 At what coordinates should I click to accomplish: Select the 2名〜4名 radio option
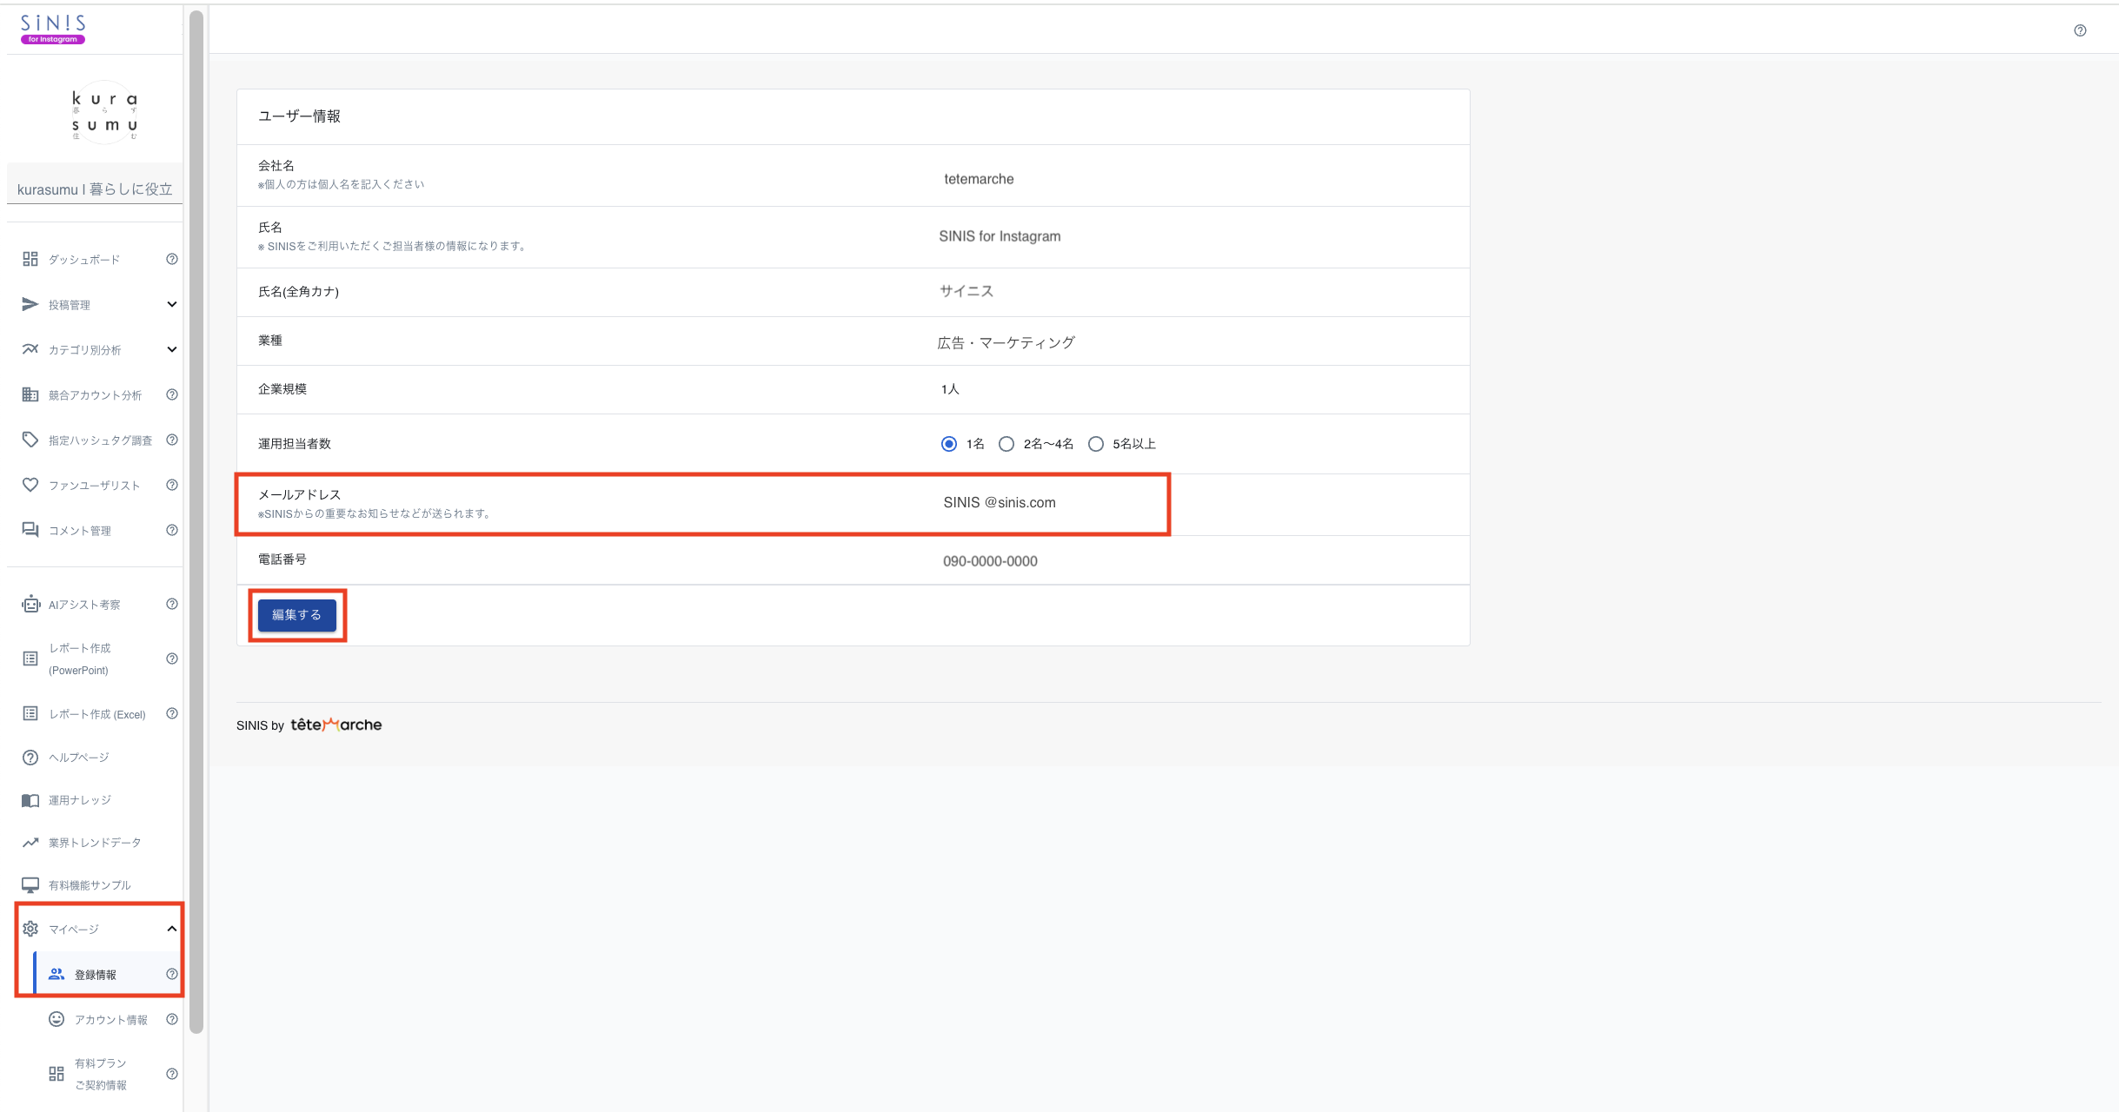click(1006, 444)
